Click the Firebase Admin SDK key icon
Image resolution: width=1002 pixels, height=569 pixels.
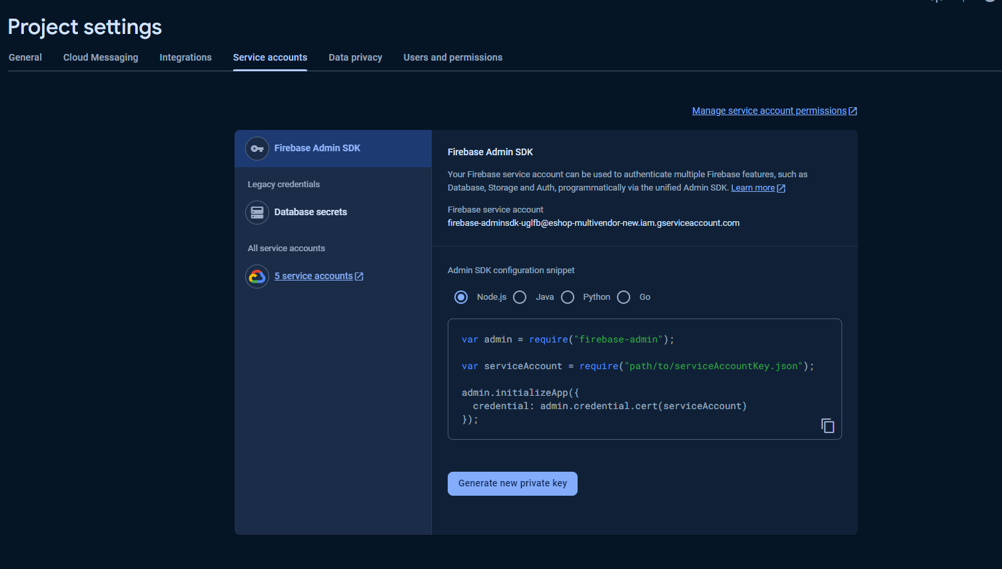point(257,148)
